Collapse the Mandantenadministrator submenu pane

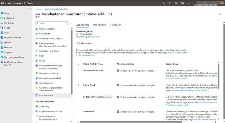coord(71,23)
